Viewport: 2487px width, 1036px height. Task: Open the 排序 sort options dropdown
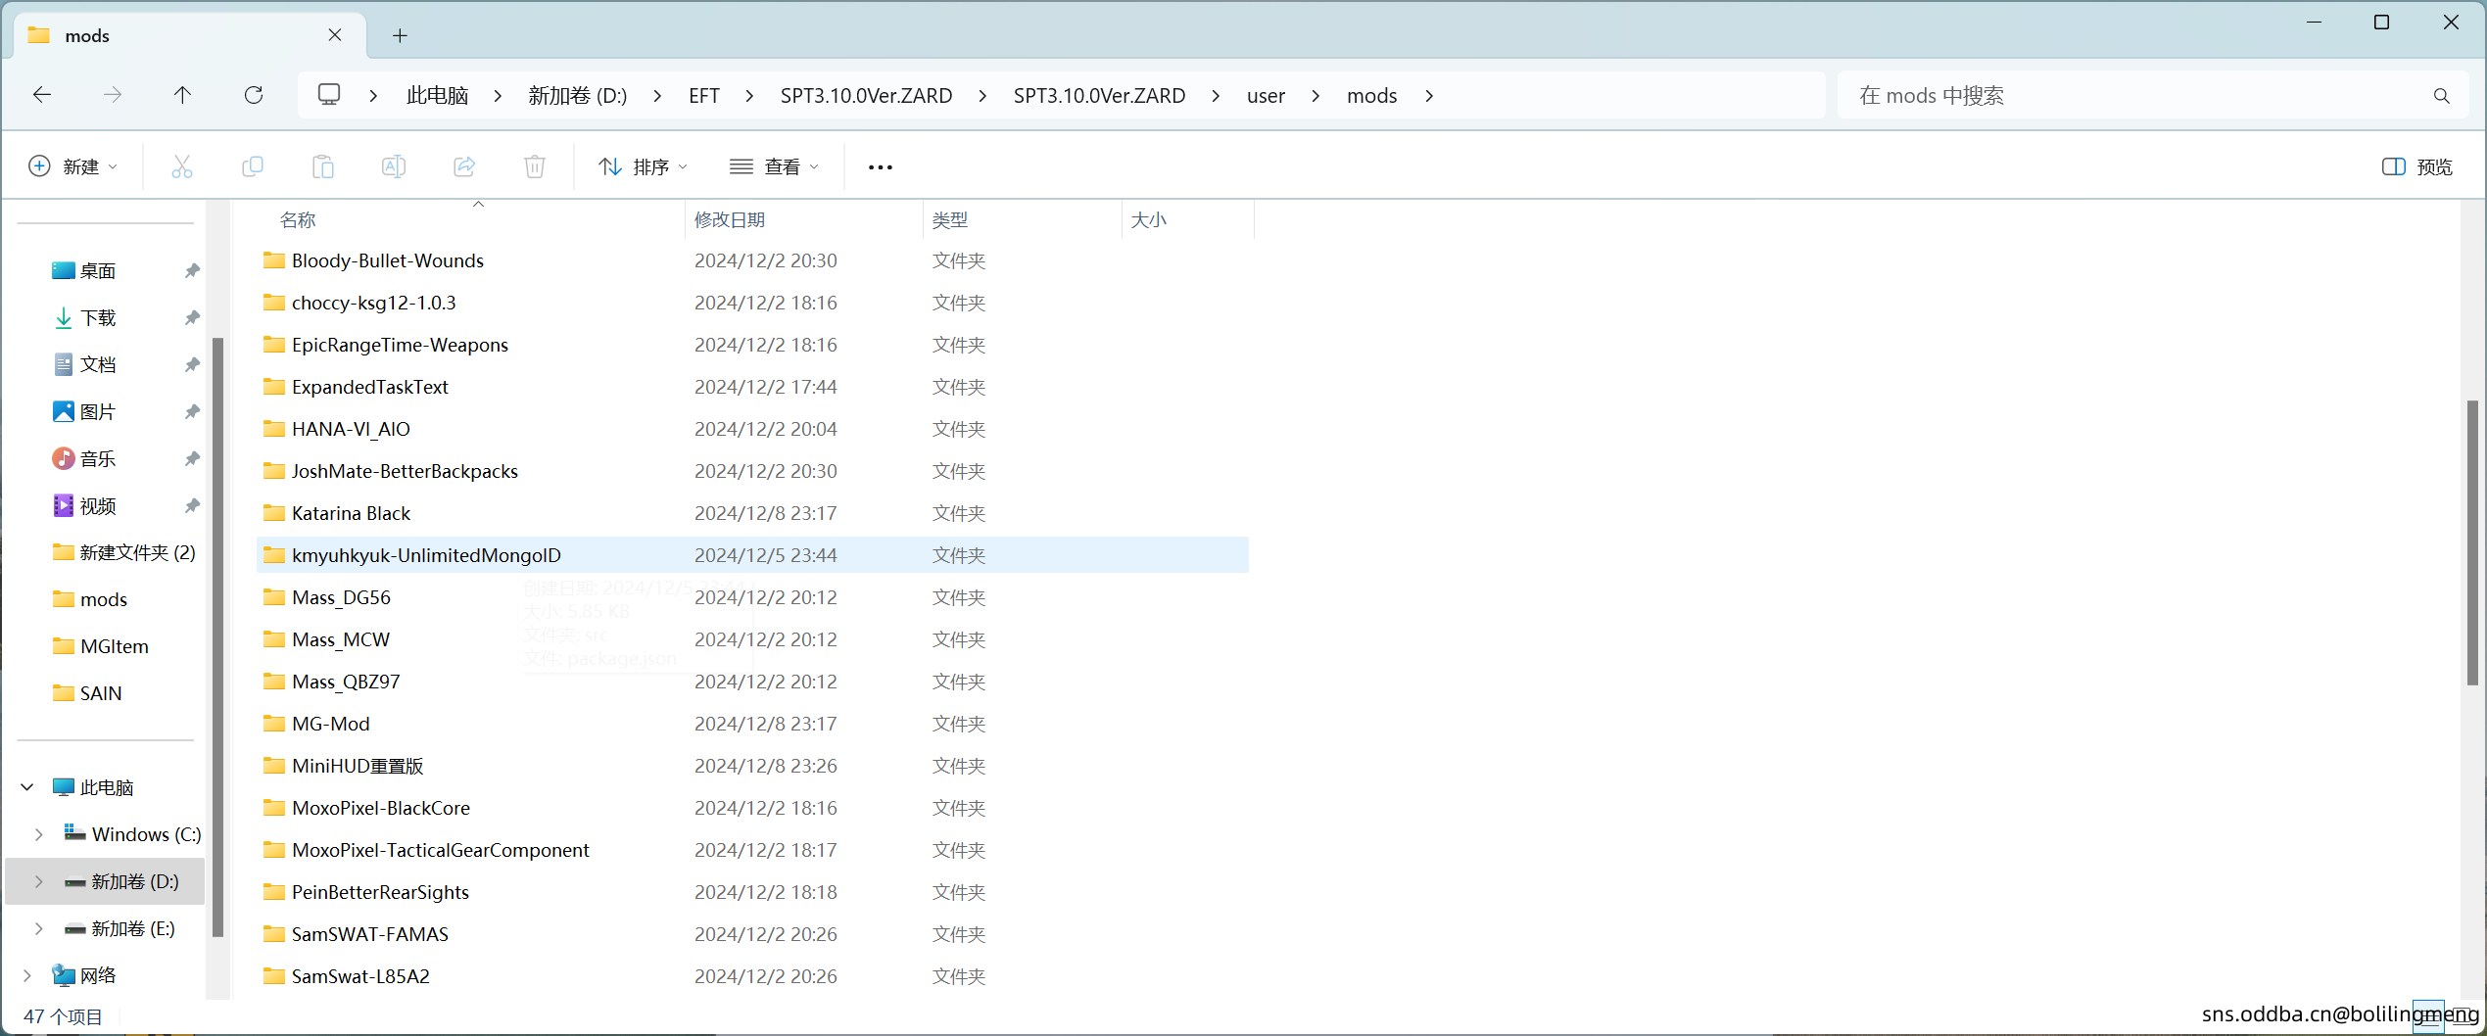click(x=642, y=165)
